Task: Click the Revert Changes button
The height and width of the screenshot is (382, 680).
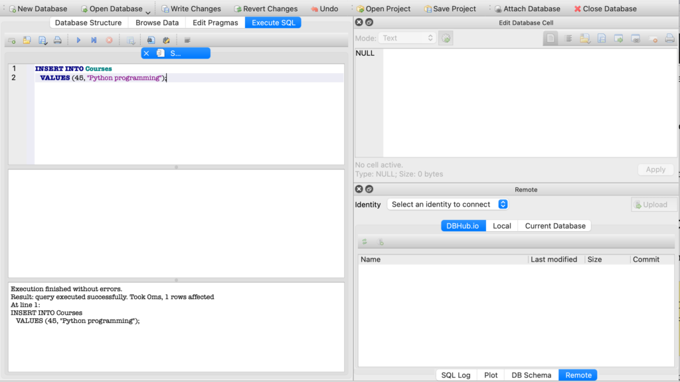Action: (x=264, y=9)
